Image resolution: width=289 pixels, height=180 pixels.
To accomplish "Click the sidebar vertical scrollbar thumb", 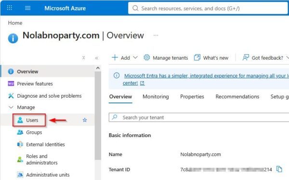I will coord(98,116).
